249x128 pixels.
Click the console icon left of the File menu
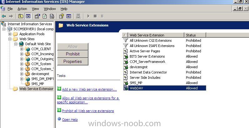click(3, 9)
